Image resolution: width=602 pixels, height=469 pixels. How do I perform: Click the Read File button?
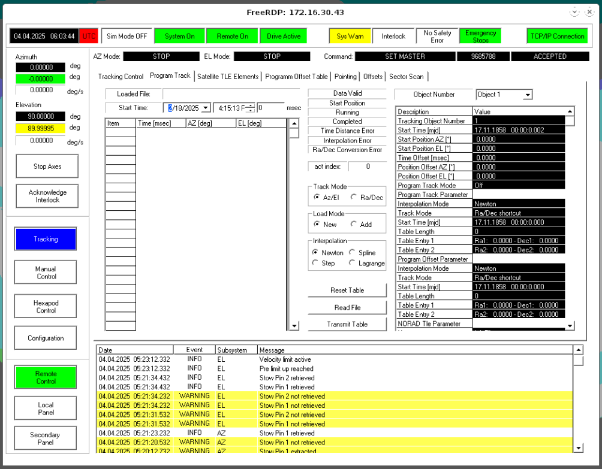(x=347, y=307)
